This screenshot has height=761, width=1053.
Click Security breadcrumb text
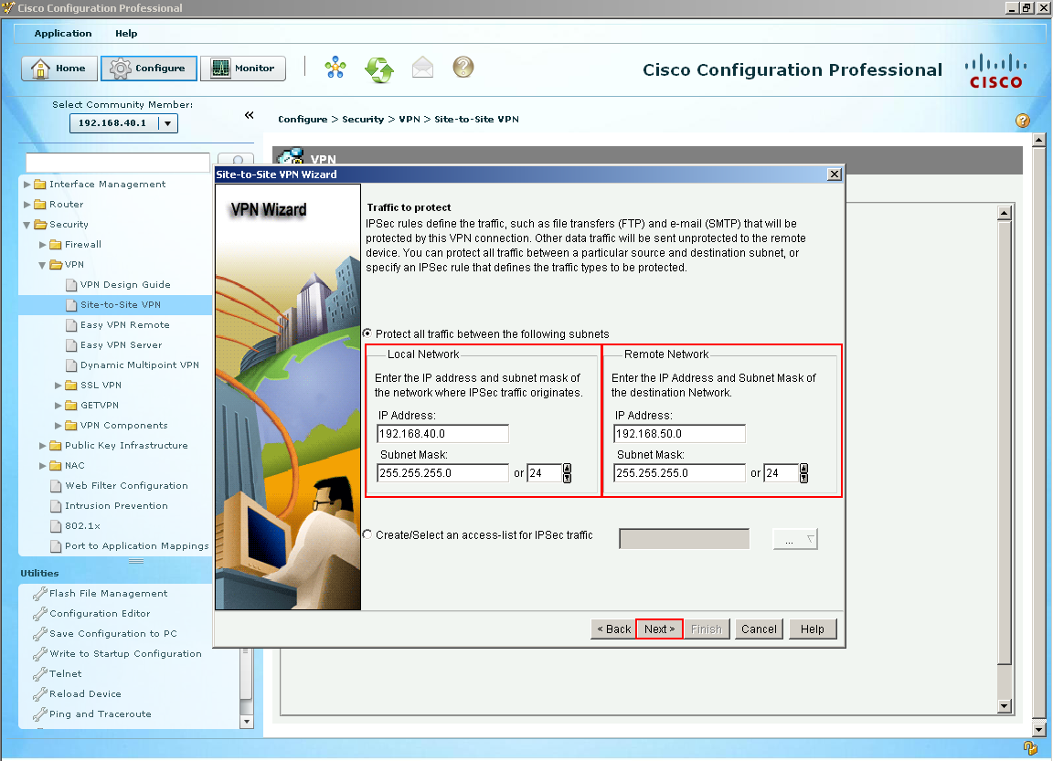(363, 120)
